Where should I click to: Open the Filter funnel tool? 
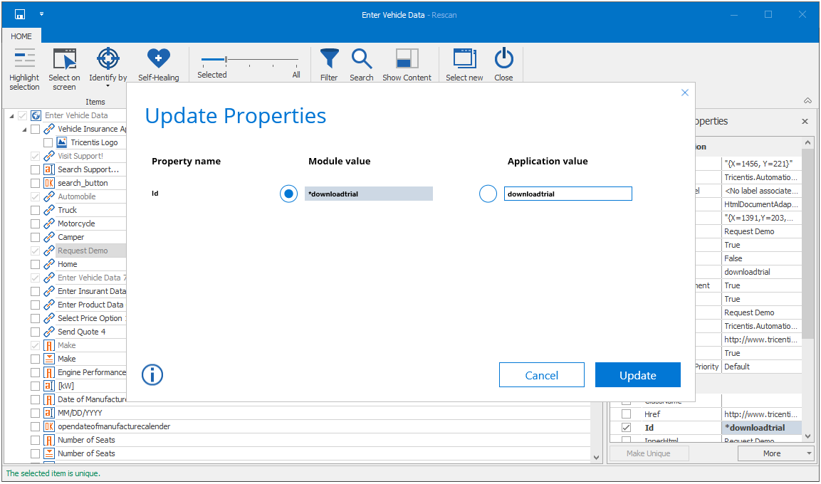[x=330, y=64]
